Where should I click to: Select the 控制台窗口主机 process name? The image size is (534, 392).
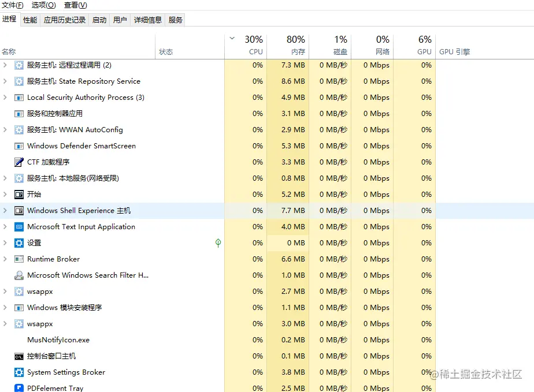coord(51,356)
